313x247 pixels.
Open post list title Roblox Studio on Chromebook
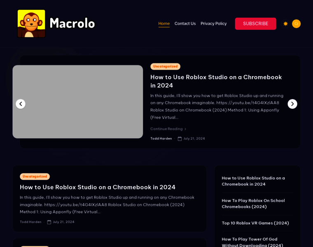click(x=98, y=187)
